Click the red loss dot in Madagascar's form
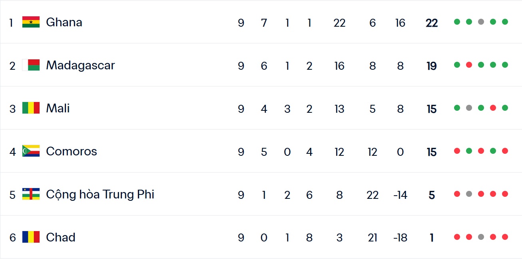This screenshot has height=259, width=522. (469, 65)
